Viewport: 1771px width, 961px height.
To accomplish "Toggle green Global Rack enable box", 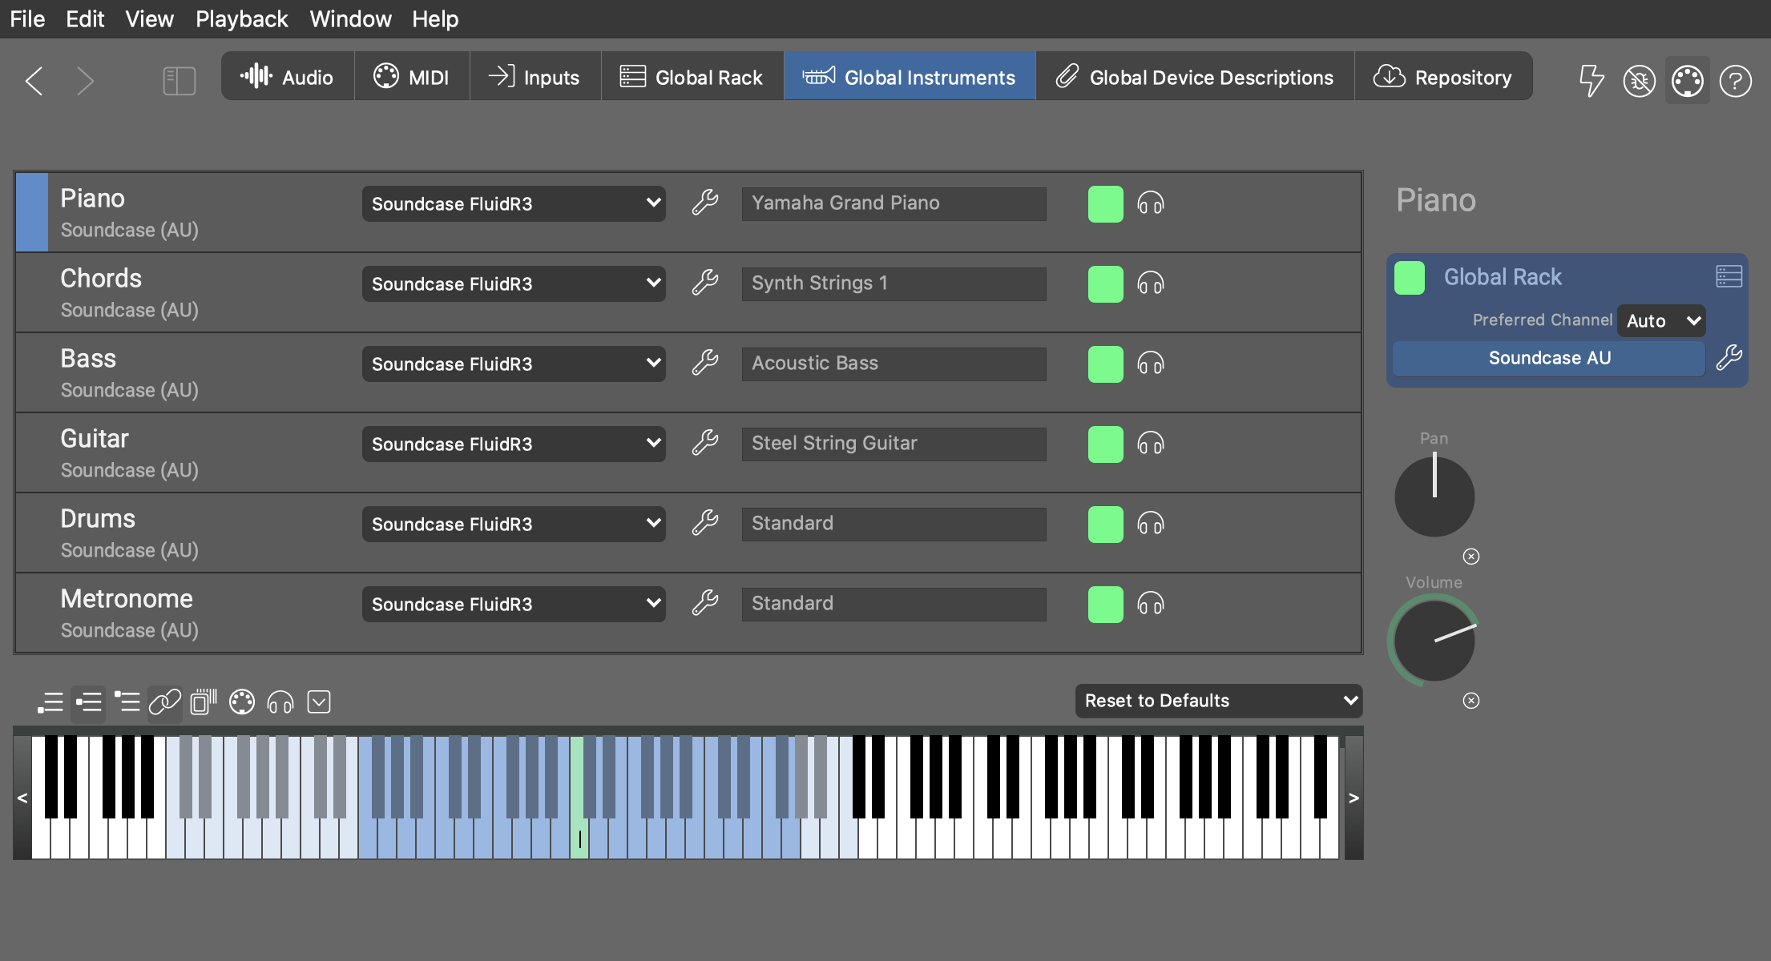I will [1409, 277].
